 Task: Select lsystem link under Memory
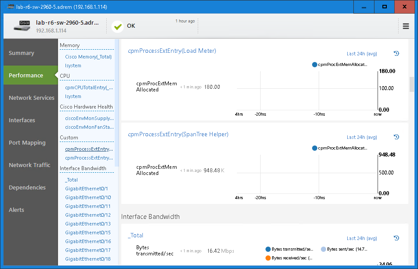(x=73, y=65)
